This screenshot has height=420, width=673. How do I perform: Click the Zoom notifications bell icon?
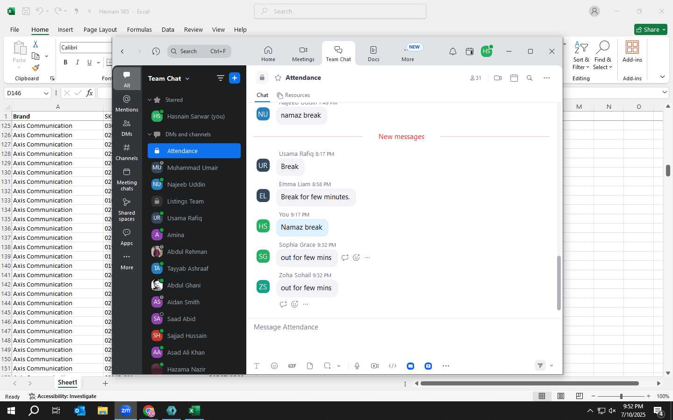point(452,51)
